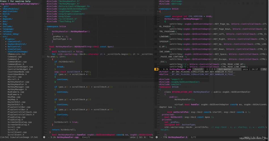Open PlayDialog.cpp file
The width and height of the screenshot is (269, 141).
pyautogui.click(x=16, y=117)
